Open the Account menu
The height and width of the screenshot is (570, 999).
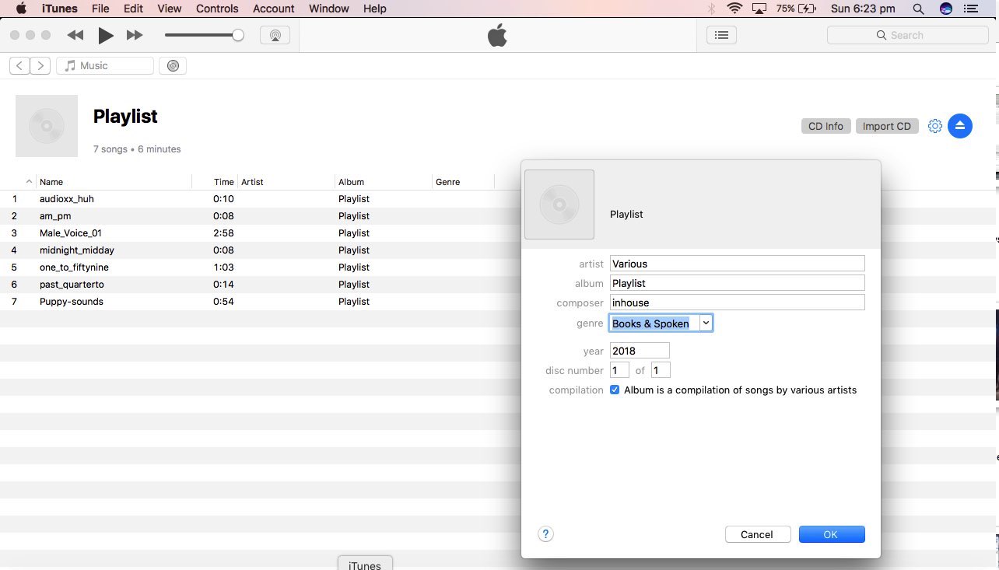[x=274, y=9]
